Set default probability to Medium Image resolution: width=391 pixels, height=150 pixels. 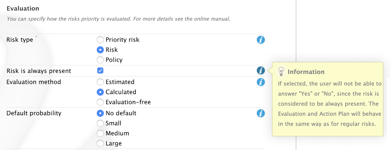click(x=100, y=133)
